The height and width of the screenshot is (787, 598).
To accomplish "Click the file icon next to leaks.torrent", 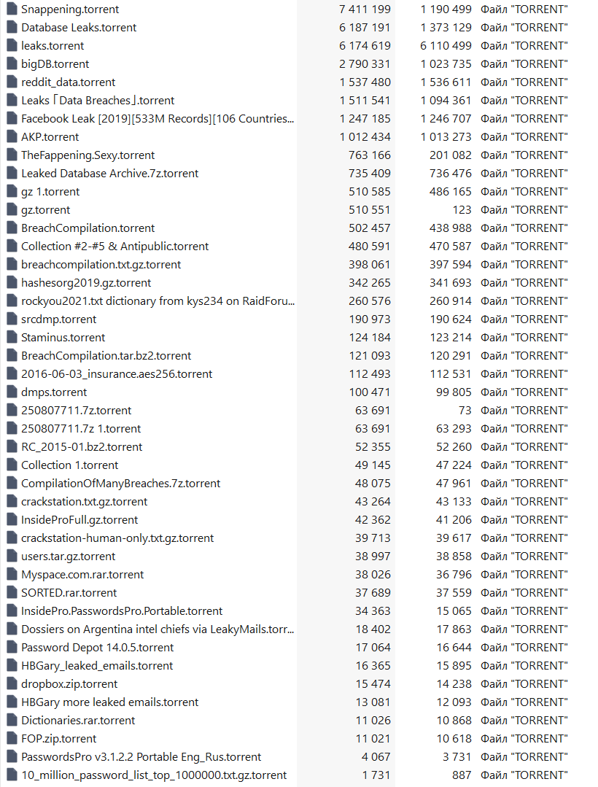I will (x=12, y=46).
